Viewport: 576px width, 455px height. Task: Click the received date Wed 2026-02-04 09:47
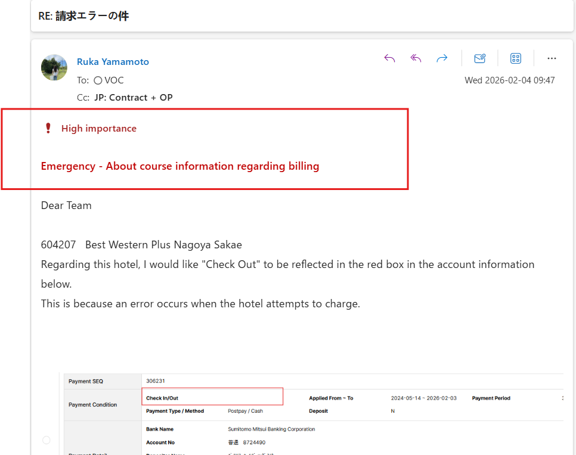pyautogui.click(x=509, y=80)
